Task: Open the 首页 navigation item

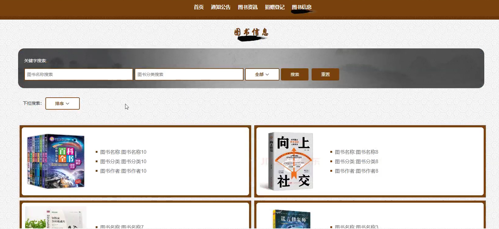Action: (199, 7)
